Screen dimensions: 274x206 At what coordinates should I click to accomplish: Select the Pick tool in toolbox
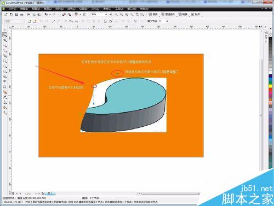tap(5, 30)
